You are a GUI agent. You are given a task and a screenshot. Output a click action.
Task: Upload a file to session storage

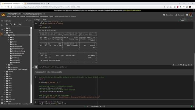click(7, 24)
